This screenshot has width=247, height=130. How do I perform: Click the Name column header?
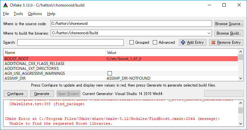click(x=55, y=53)
